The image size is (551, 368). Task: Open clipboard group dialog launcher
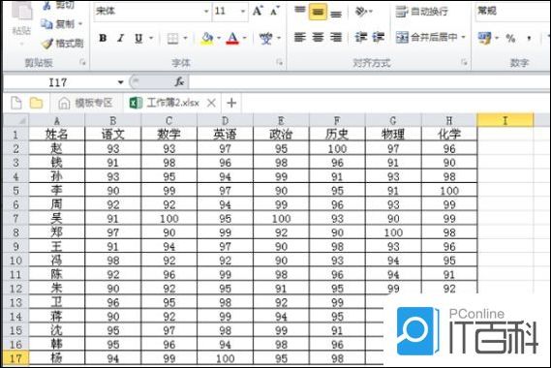pyautogui.click(x=82, y=62)
